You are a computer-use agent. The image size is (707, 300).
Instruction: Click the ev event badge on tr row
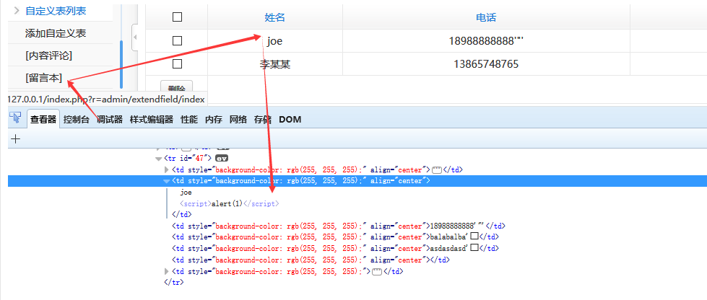(221, 158)
